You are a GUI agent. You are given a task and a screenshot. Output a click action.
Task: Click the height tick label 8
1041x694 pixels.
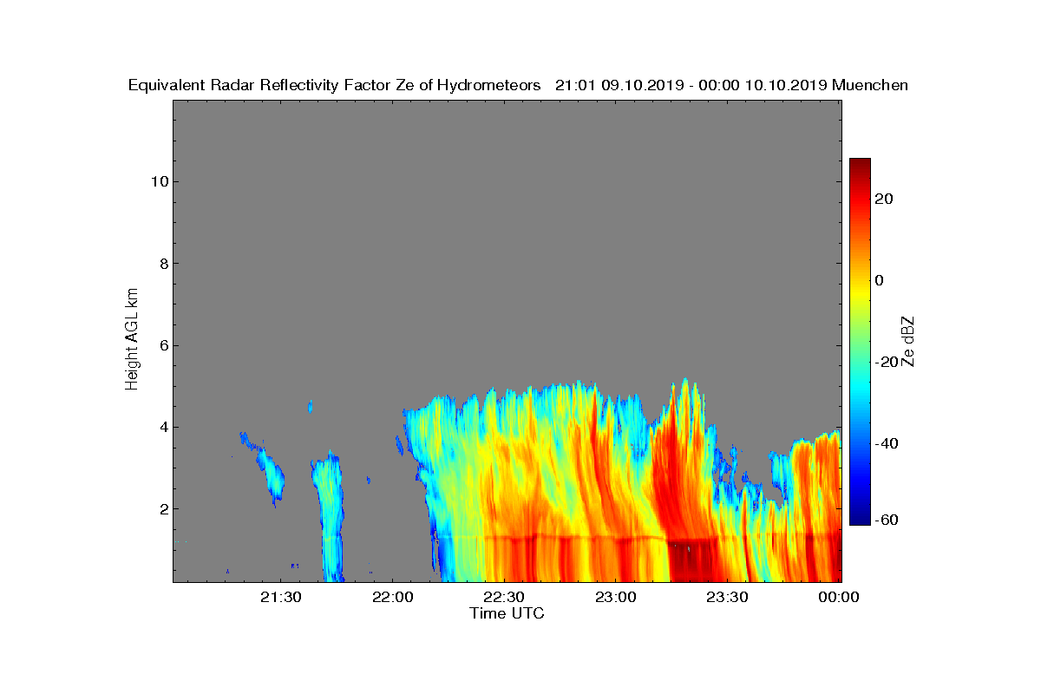click(162, 264)
